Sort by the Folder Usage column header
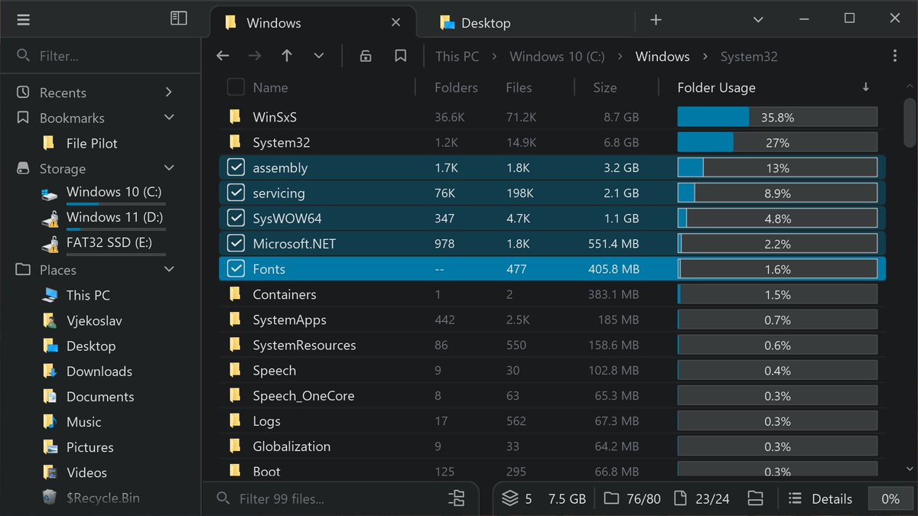This screenshot has height=516, width=918. pos(716,88)
